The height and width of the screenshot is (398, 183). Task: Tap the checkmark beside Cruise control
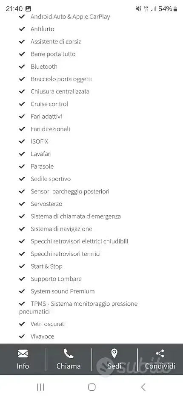[22, 104]
